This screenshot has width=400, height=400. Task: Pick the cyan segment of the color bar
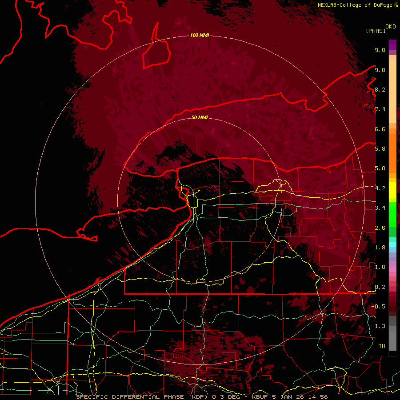tap(392, 244)
